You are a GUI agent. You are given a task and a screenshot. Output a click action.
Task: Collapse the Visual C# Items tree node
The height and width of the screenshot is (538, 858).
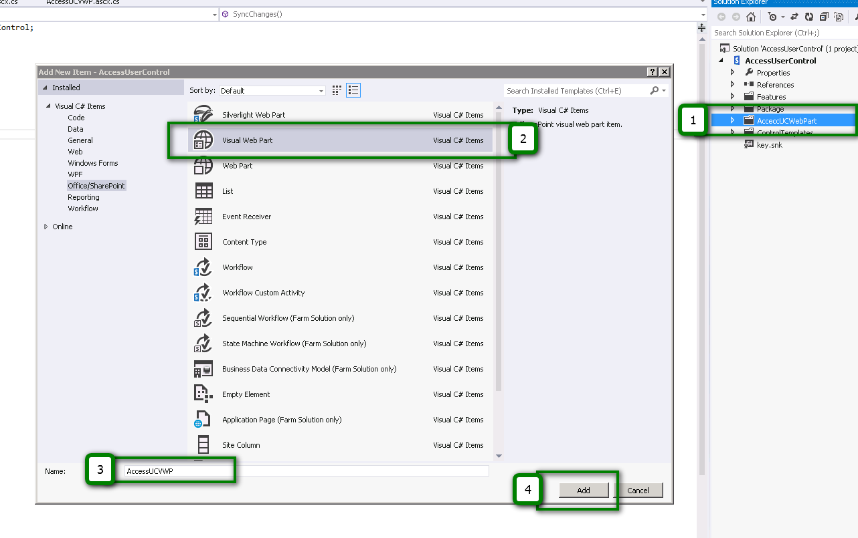coord(48,106)
